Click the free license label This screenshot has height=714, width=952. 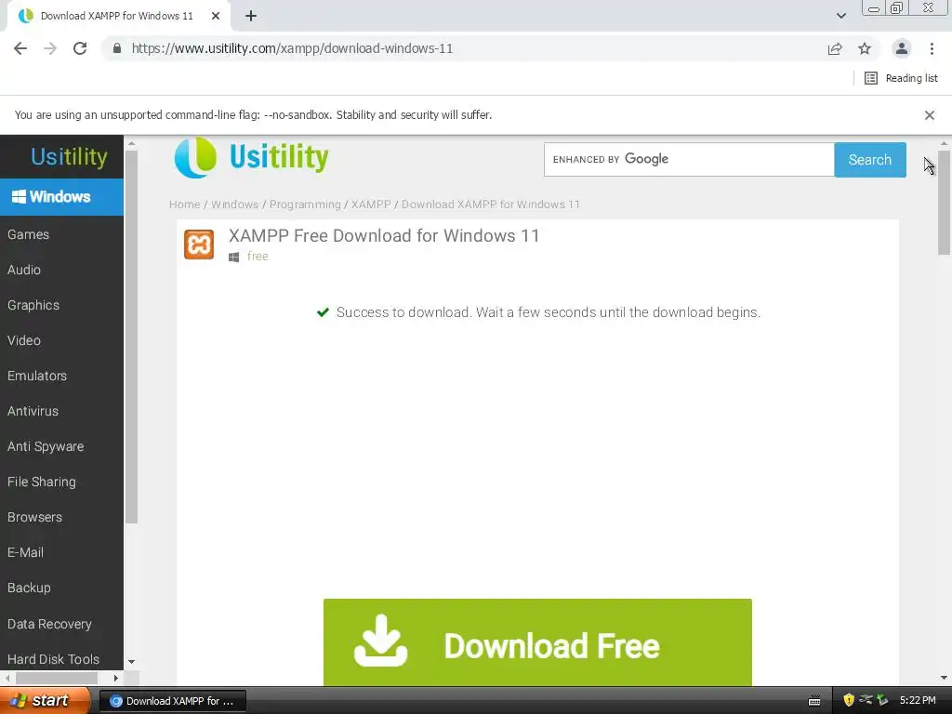[x=258, y=257]
